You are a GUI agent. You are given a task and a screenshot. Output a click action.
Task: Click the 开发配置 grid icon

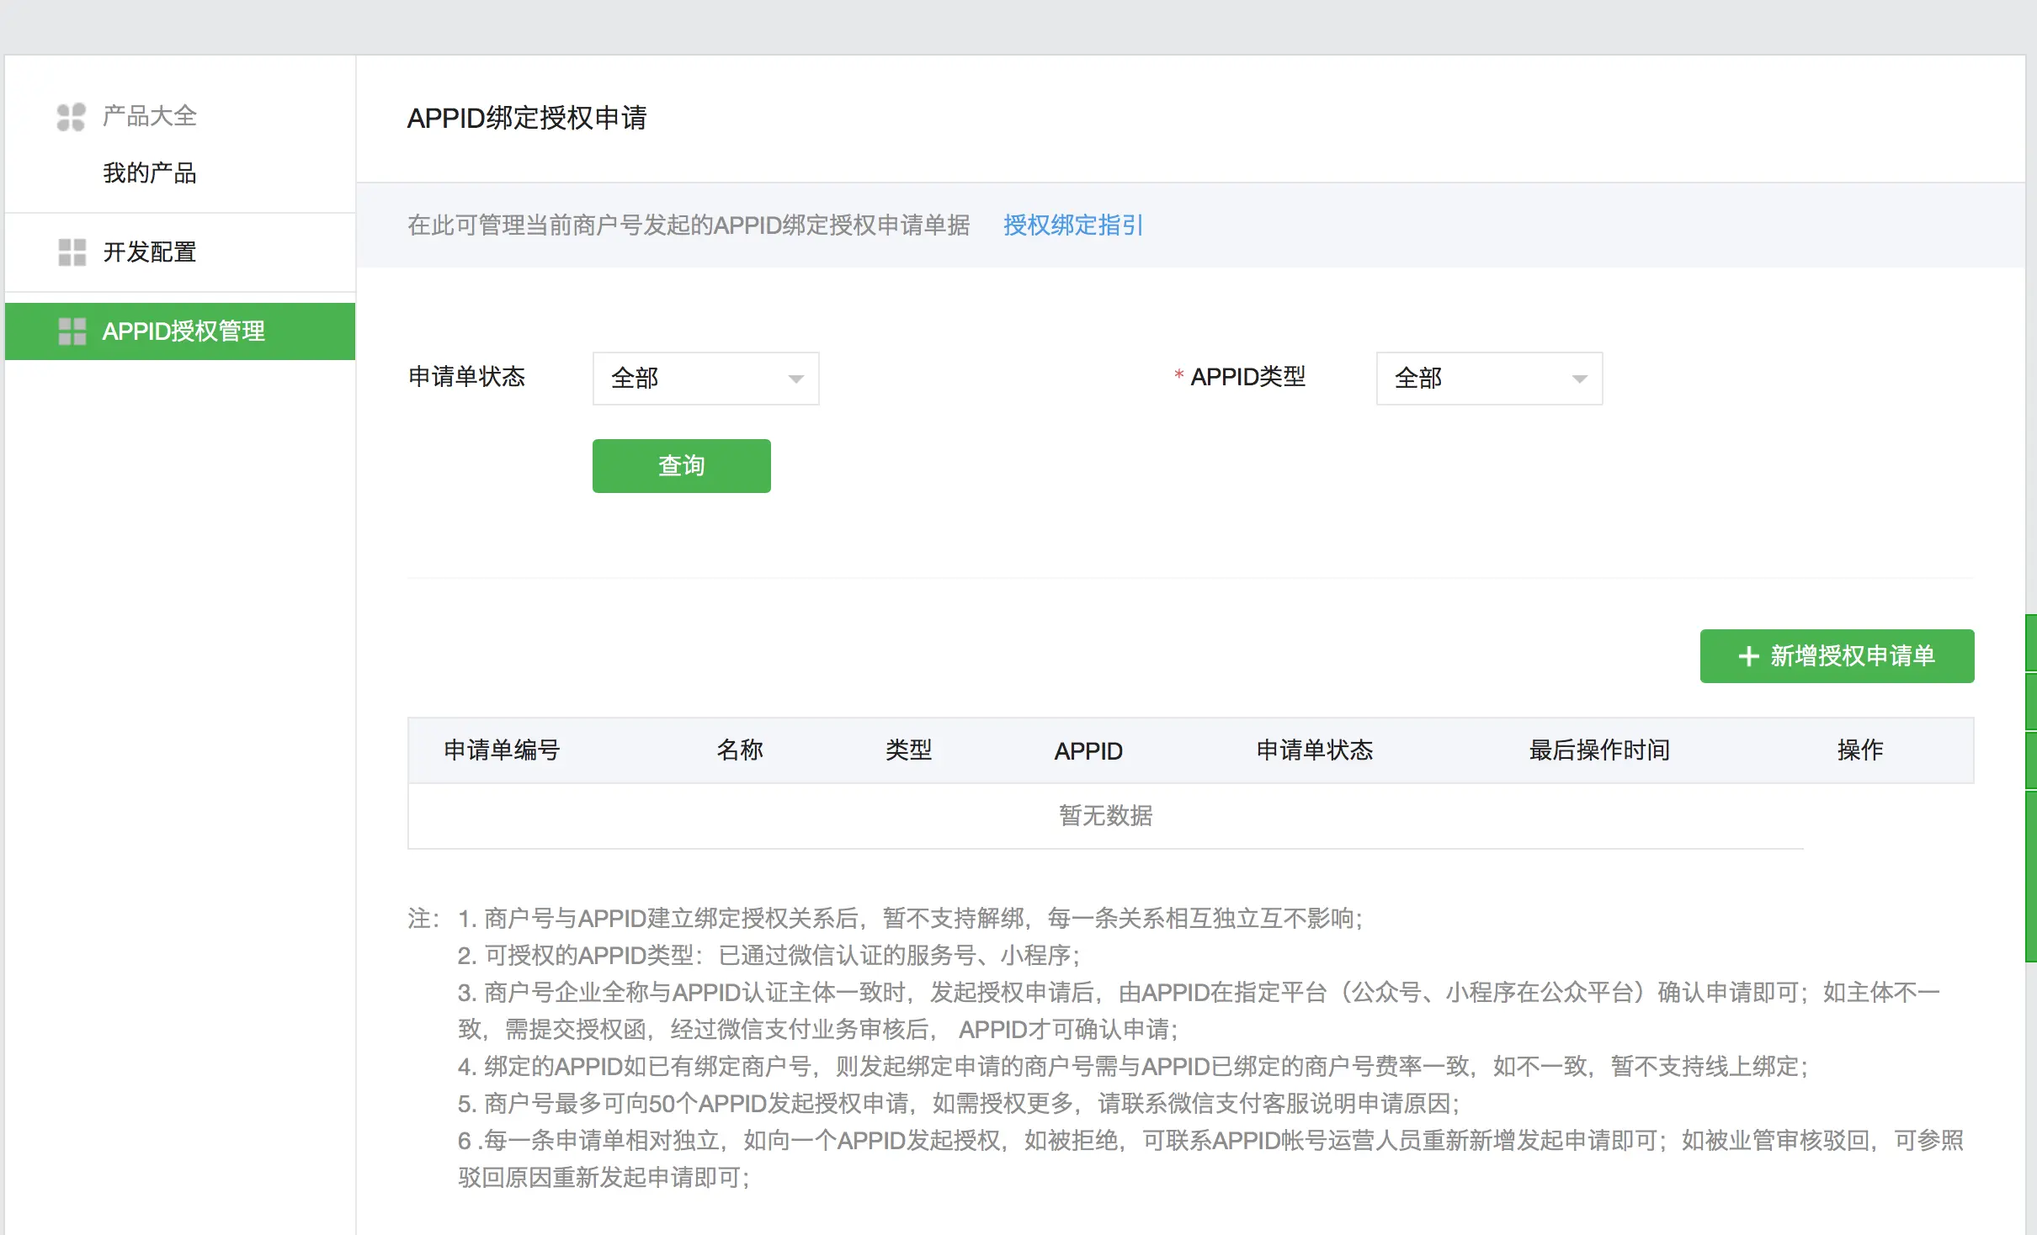click(x=72, y=252)
